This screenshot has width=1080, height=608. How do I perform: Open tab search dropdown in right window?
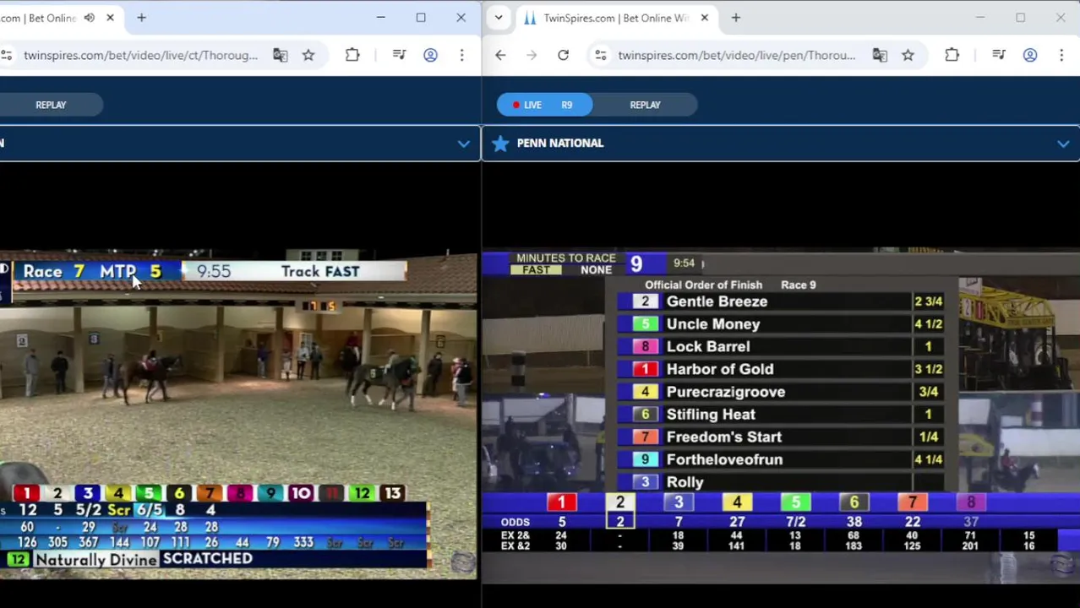point(499,18)
